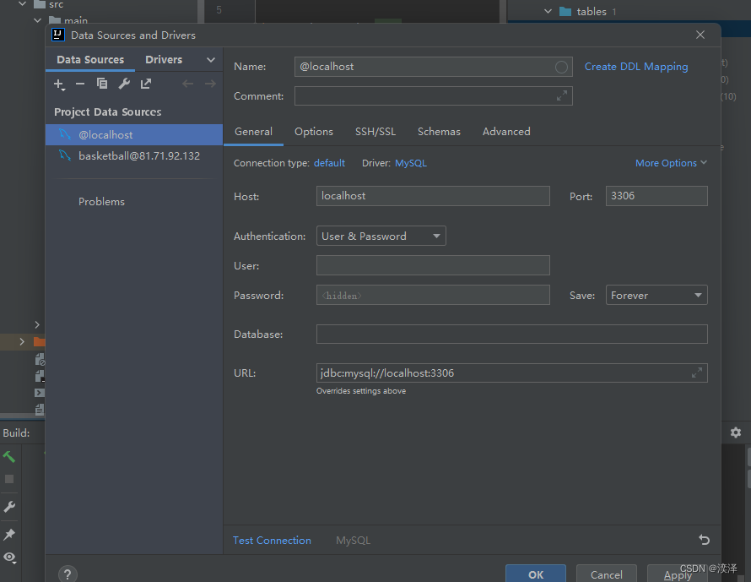751x582 pixels.
Task: Click the Test Connection link
Action: (272, 540)
